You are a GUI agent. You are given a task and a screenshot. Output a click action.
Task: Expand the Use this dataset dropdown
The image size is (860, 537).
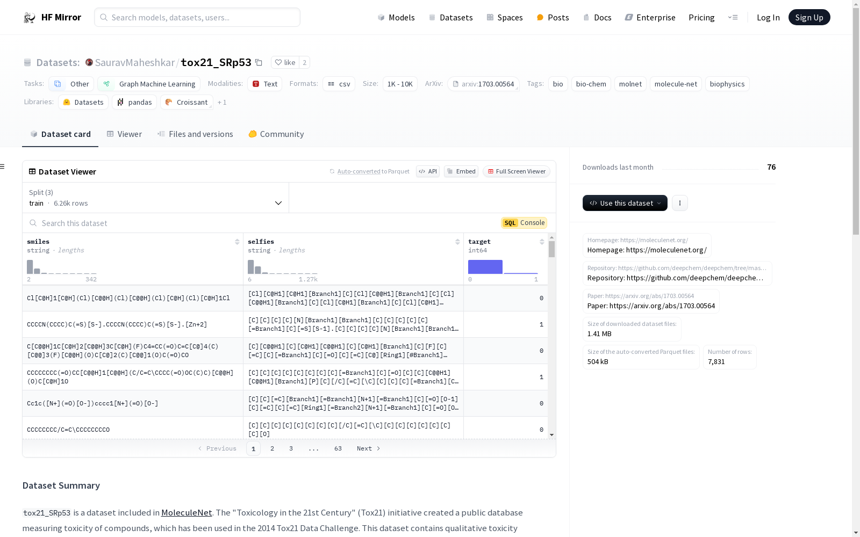(x=625, y=203)
